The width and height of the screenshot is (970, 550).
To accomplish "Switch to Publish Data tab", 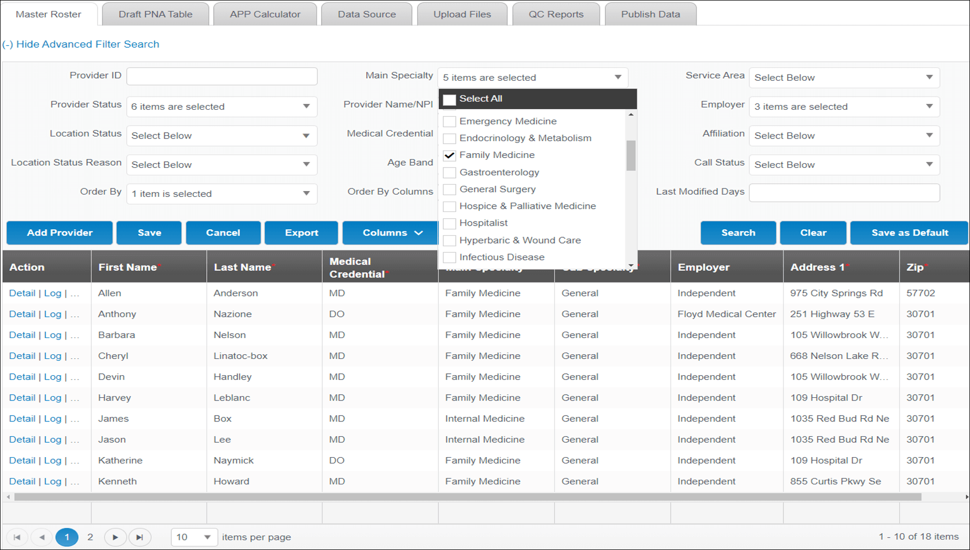I will click(651, 14).
